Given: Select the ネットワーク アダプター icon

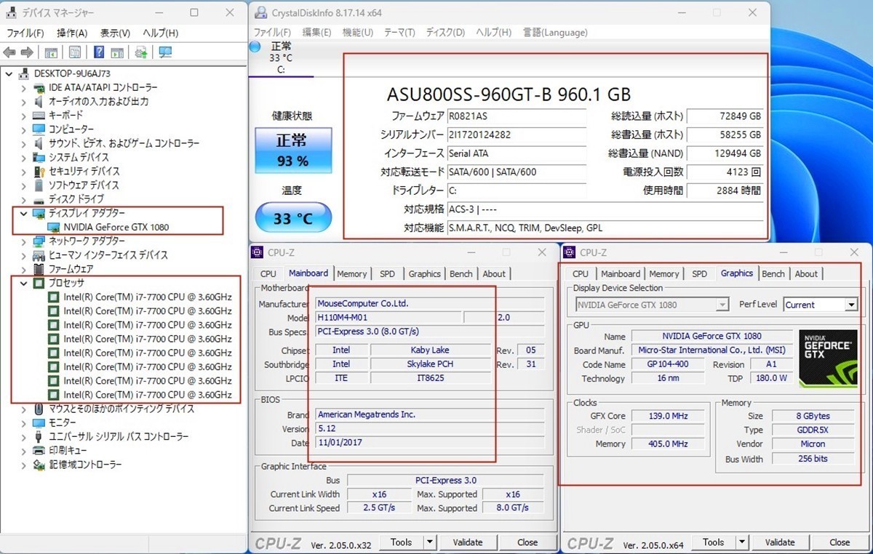Looking at the screenshot, I should (x=39, y=241).
